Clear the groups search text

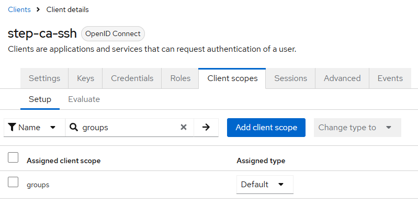point(184,127)
